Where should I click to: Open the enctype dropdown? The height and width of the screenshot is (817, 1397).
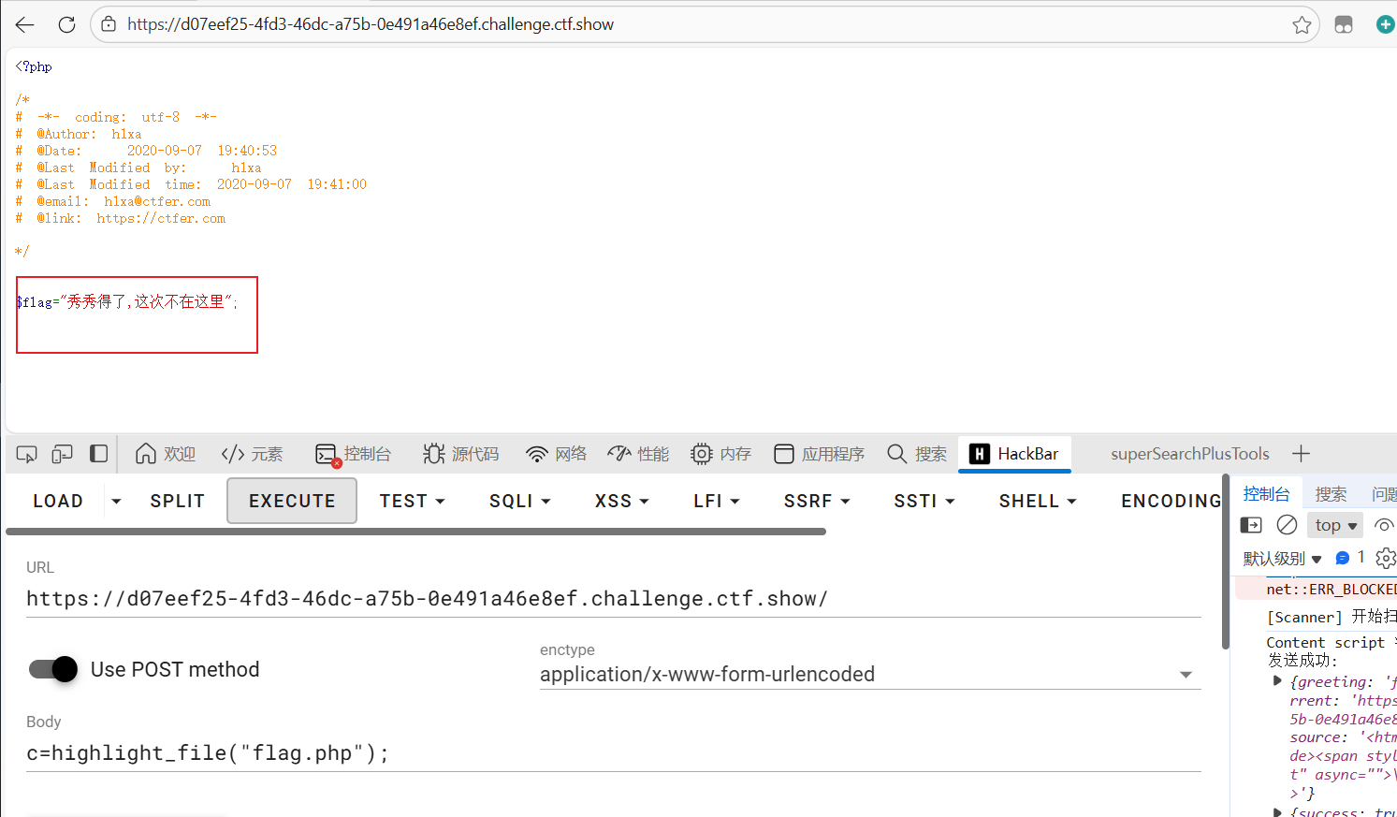(x=870, y=674)
